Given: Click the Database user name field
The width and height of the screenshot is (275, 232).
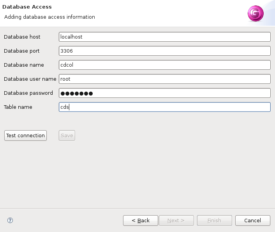Looking at the screenshot, I should pos(164,79).
